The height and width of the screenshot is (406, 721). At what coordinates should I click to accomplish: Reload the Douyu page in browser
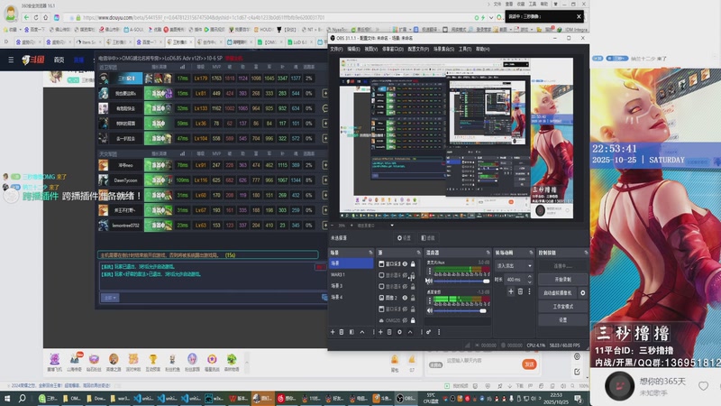click(x=36, y=17)
